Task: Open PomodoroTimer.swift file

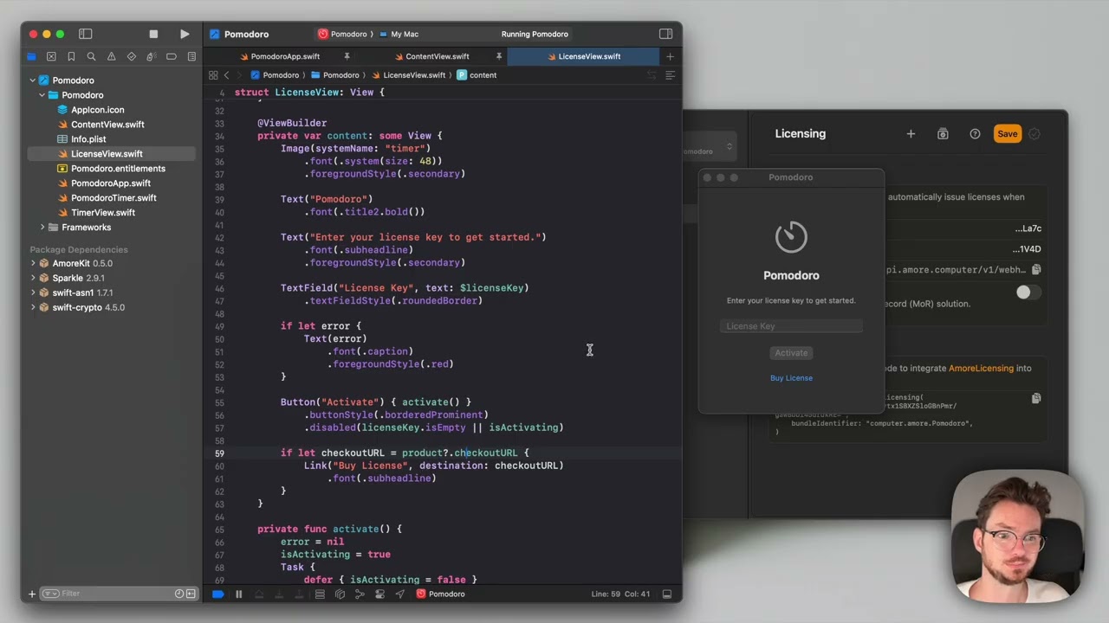Action: 113,198
